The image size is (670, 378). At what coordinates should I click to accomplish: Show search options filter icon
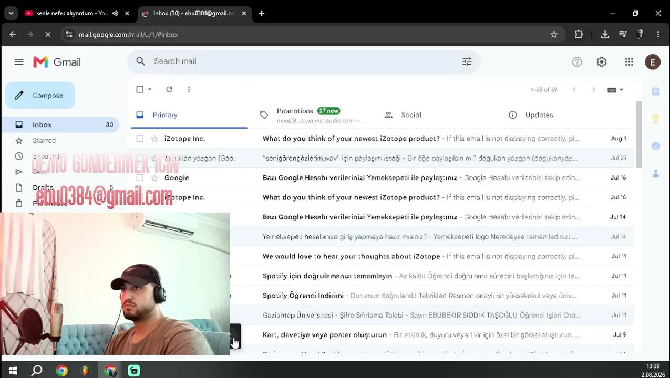click(x=467, y=61)
